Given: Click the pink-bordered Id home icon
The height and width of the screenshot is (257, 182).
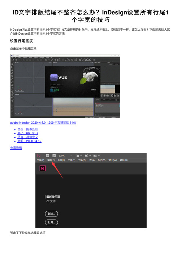Looking at the screenshot, I should pos(43,168).
